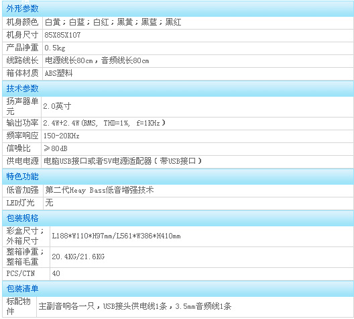The height and width of the screenshot is (319, 354).
Task: Click the color list value 白黄；白蓝；白红
Action: pyautogui.click(x=113, y=22)
